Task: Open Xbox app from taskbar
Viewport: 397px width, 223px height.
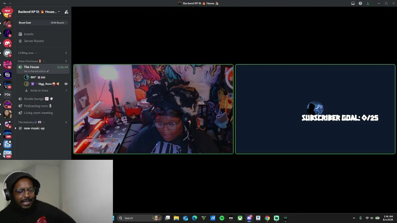Action: pos(240,218)
